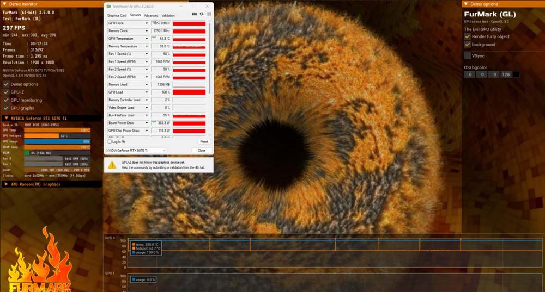Open the NVIDIA GeForce RTX 5070 Ti selector
545x292 pixels.
coord(146,150)
